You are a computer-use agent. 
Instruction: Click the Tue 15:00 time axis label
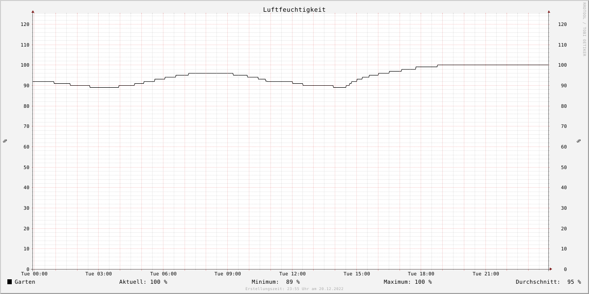[357, 274]
